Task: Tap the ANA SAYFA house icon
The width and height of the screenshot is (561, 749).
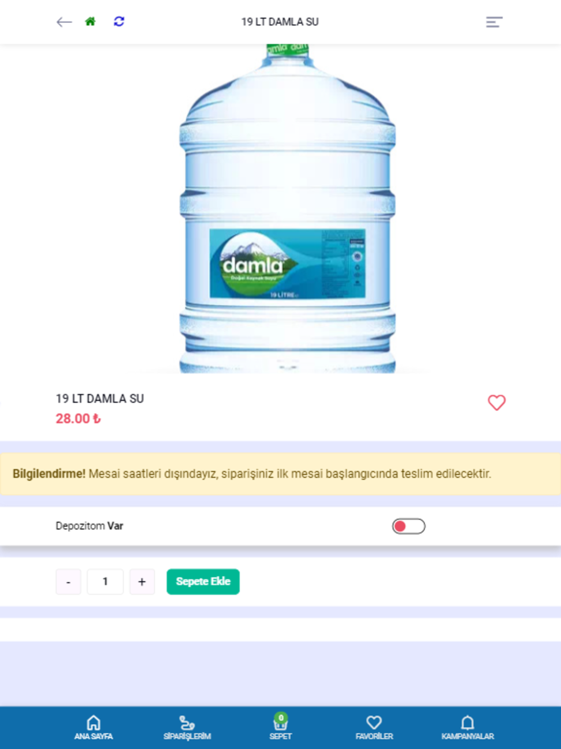Action: pos(94,723)
